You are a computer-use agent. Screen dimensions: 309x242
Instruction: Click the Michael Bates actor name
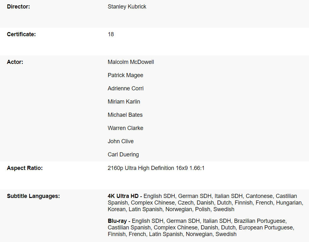click(125, 115)
